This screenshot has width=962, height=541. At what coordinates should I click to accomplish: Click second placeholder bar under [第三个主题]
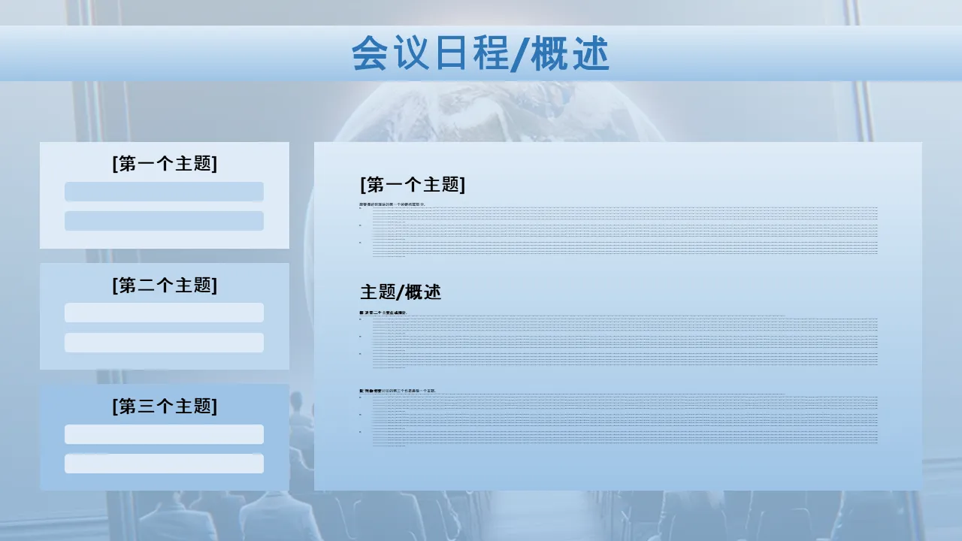point(164,464)
